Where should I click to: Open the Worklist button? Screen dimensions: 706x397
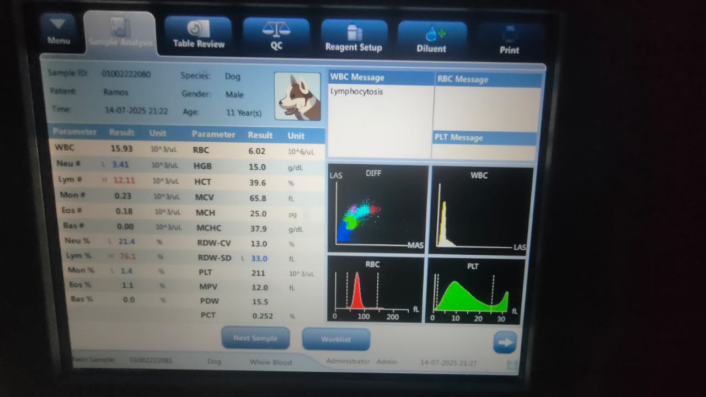pos(336,339)
